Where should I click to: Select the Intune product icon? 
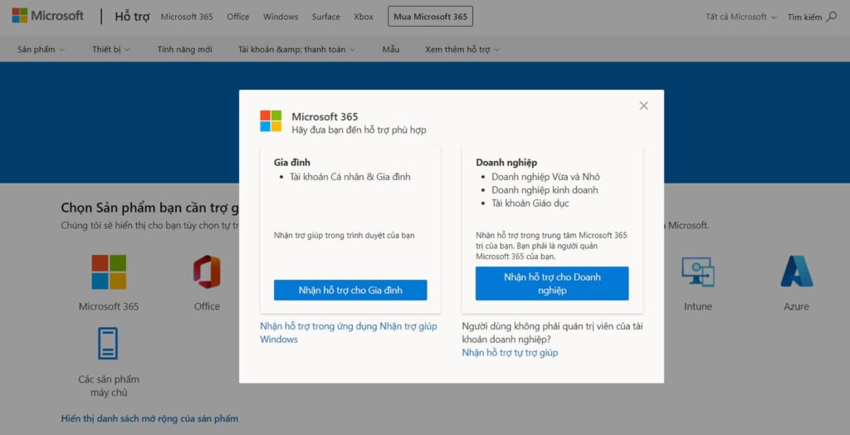(697, 271)
